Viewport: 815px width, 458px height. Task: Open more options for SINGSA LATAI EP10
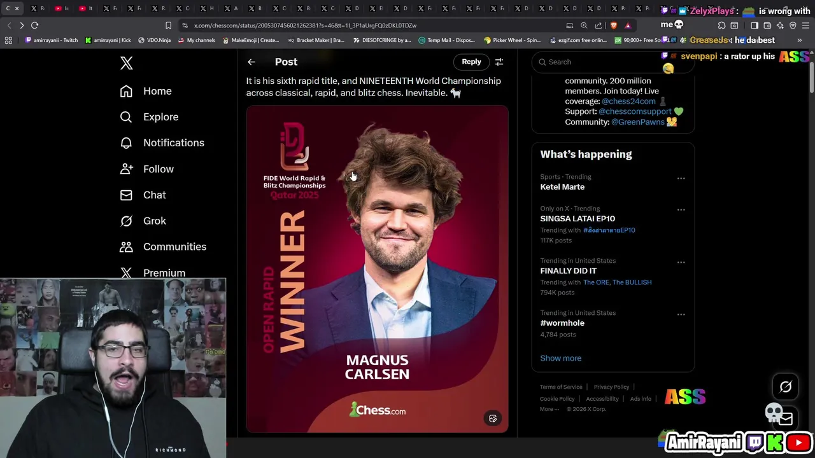(x=681, y=210)
